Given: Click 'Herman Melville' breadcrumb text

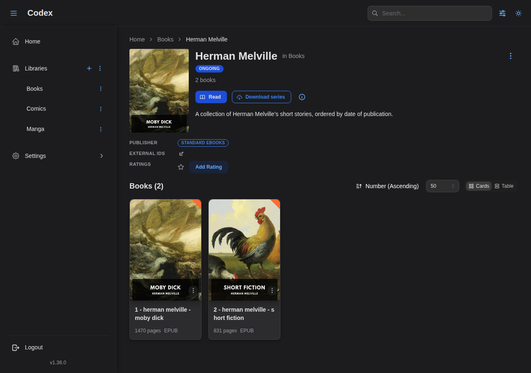Looking at the screenshot, I should point(207,39).
